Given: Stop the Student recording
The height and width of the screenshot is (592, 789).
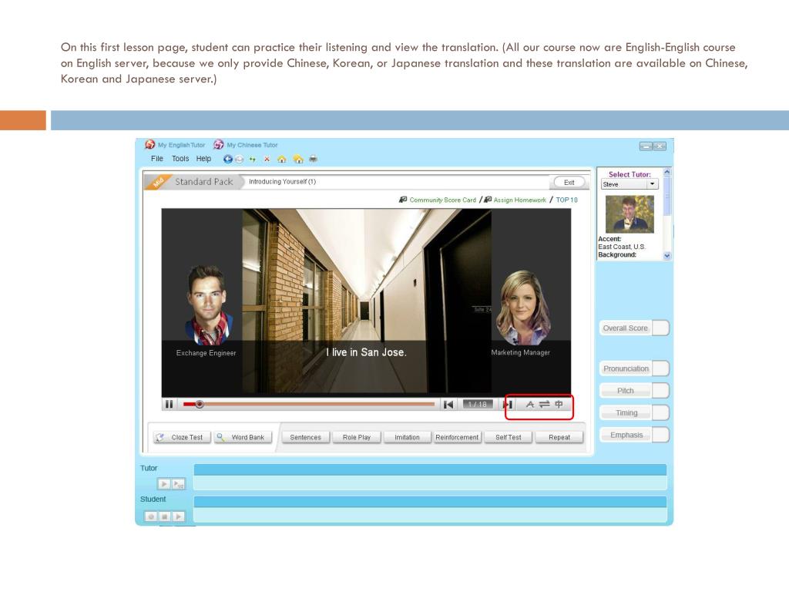Looking at the screenshot, I should pyautogui.click(x=165, y=516).
